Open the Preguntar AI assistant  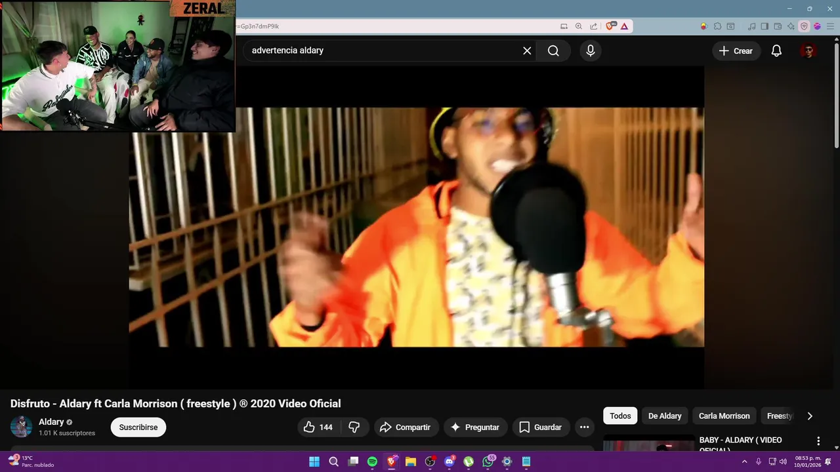[475, 427]
